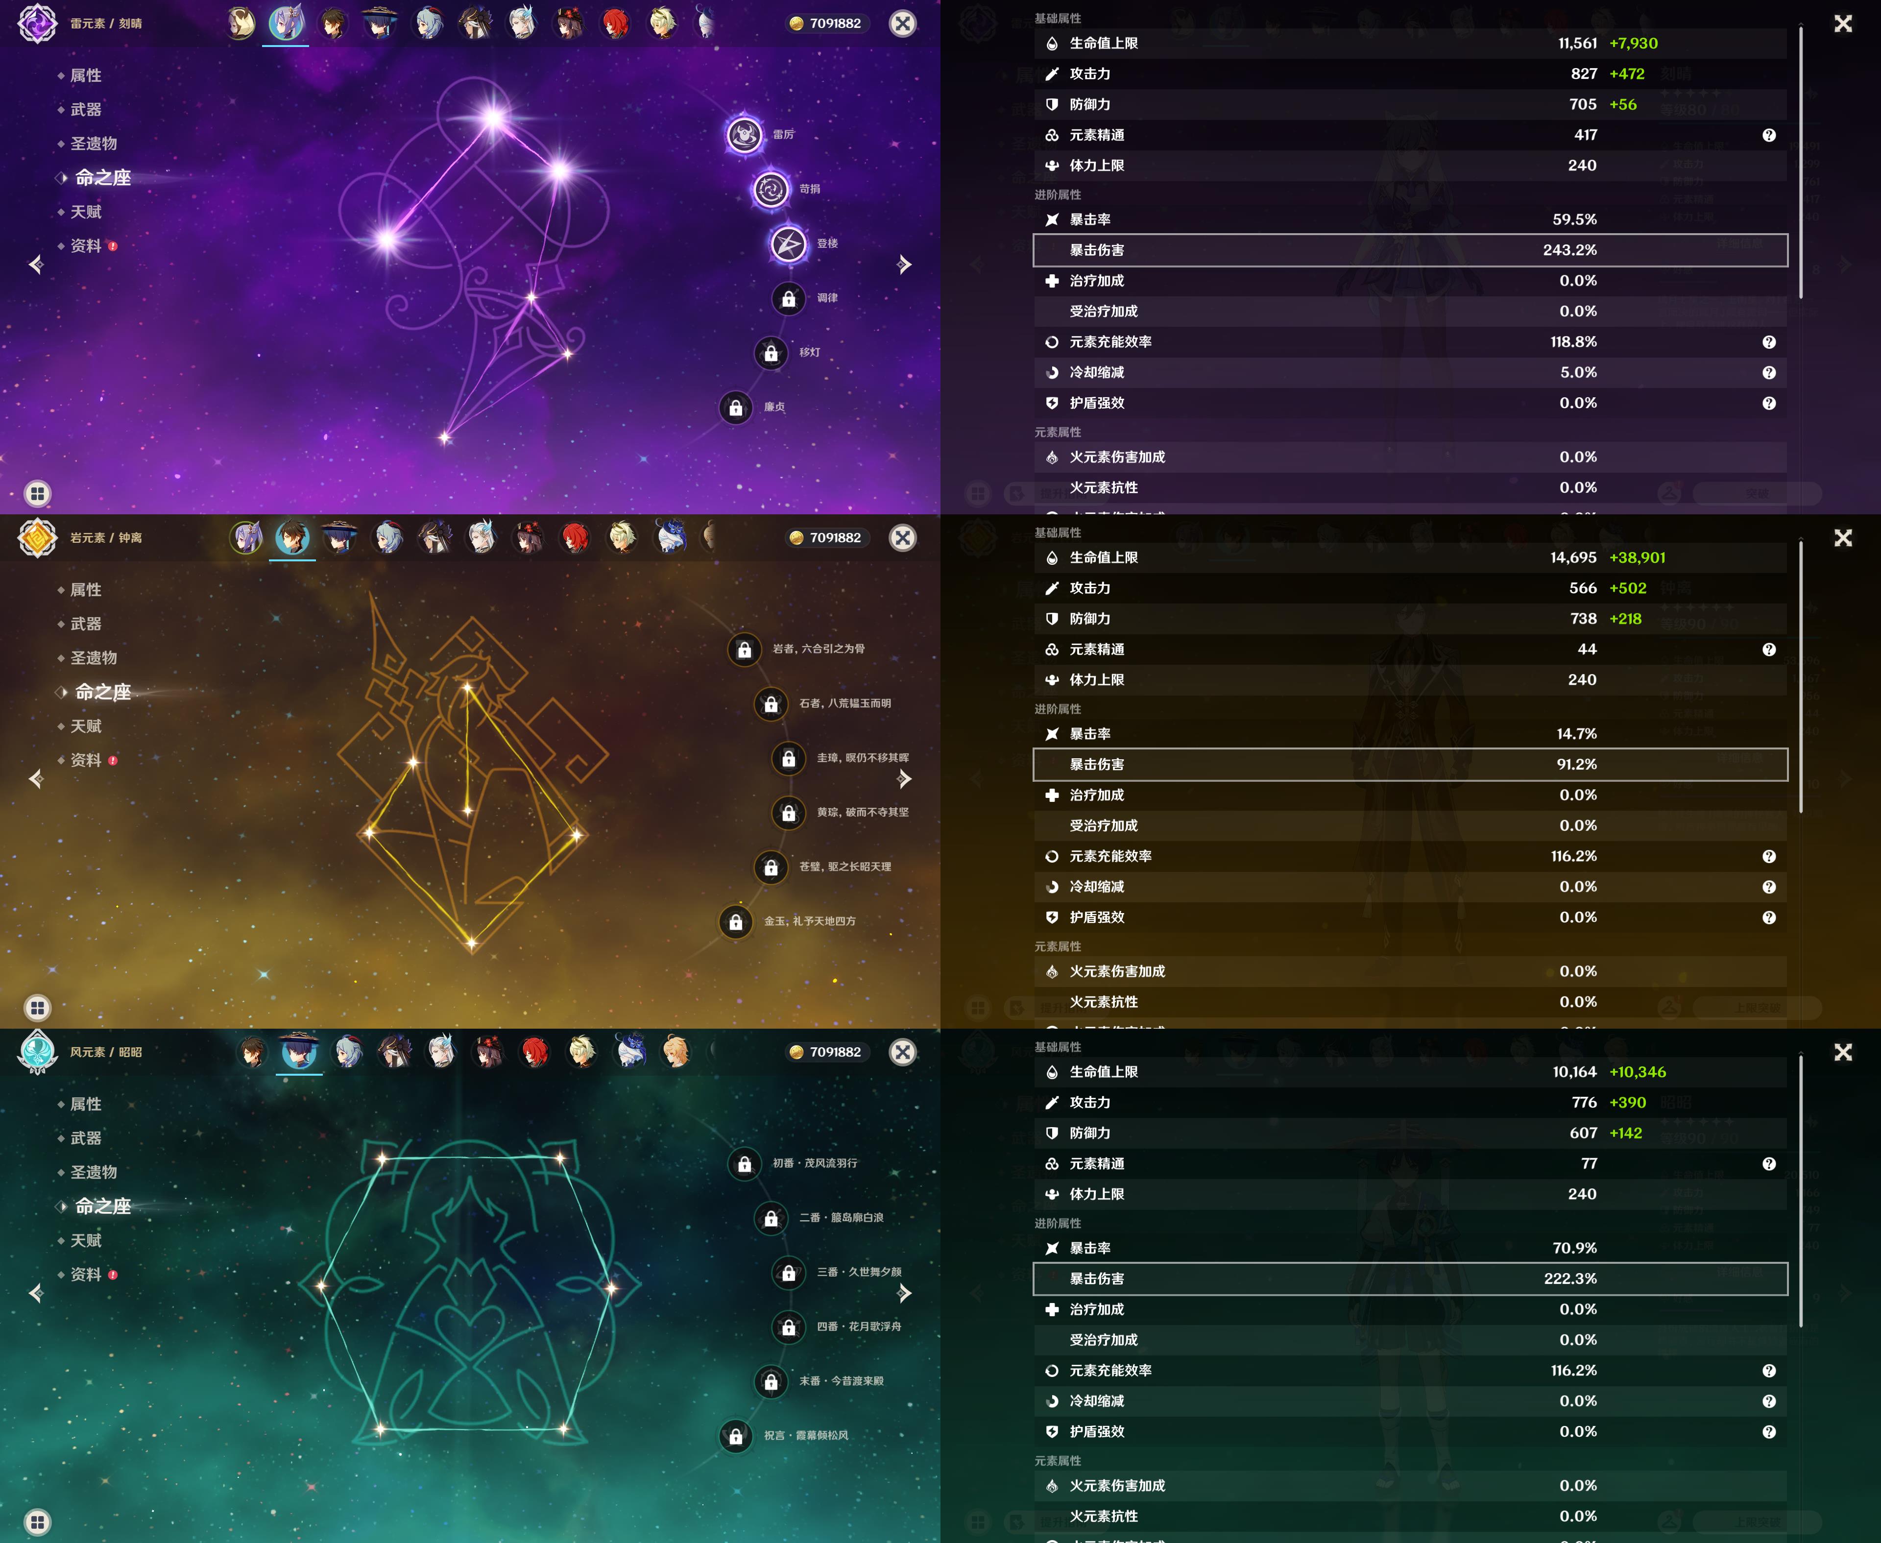Screen dimensions: 1881x1543
Task: Select the locked 廉贞 constellation node
Action: [736, 408]
